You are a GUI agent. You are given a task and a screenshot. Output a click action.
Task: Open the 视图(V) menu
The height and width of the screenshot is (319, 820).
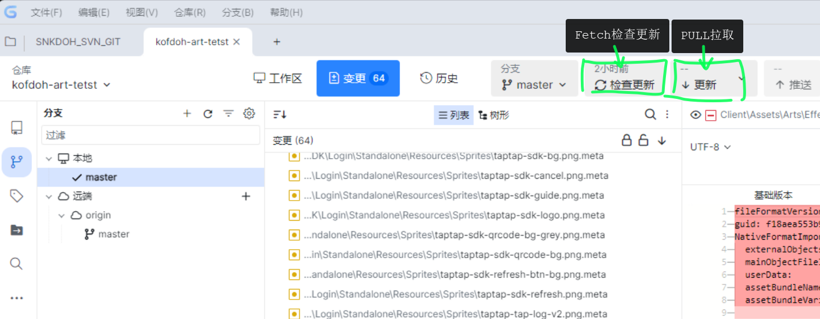(x=142, y=12)
